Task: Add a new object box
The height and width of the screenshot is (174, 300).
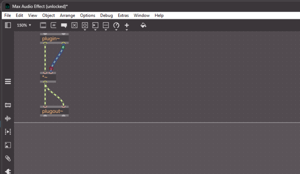Action: (43, 25)
